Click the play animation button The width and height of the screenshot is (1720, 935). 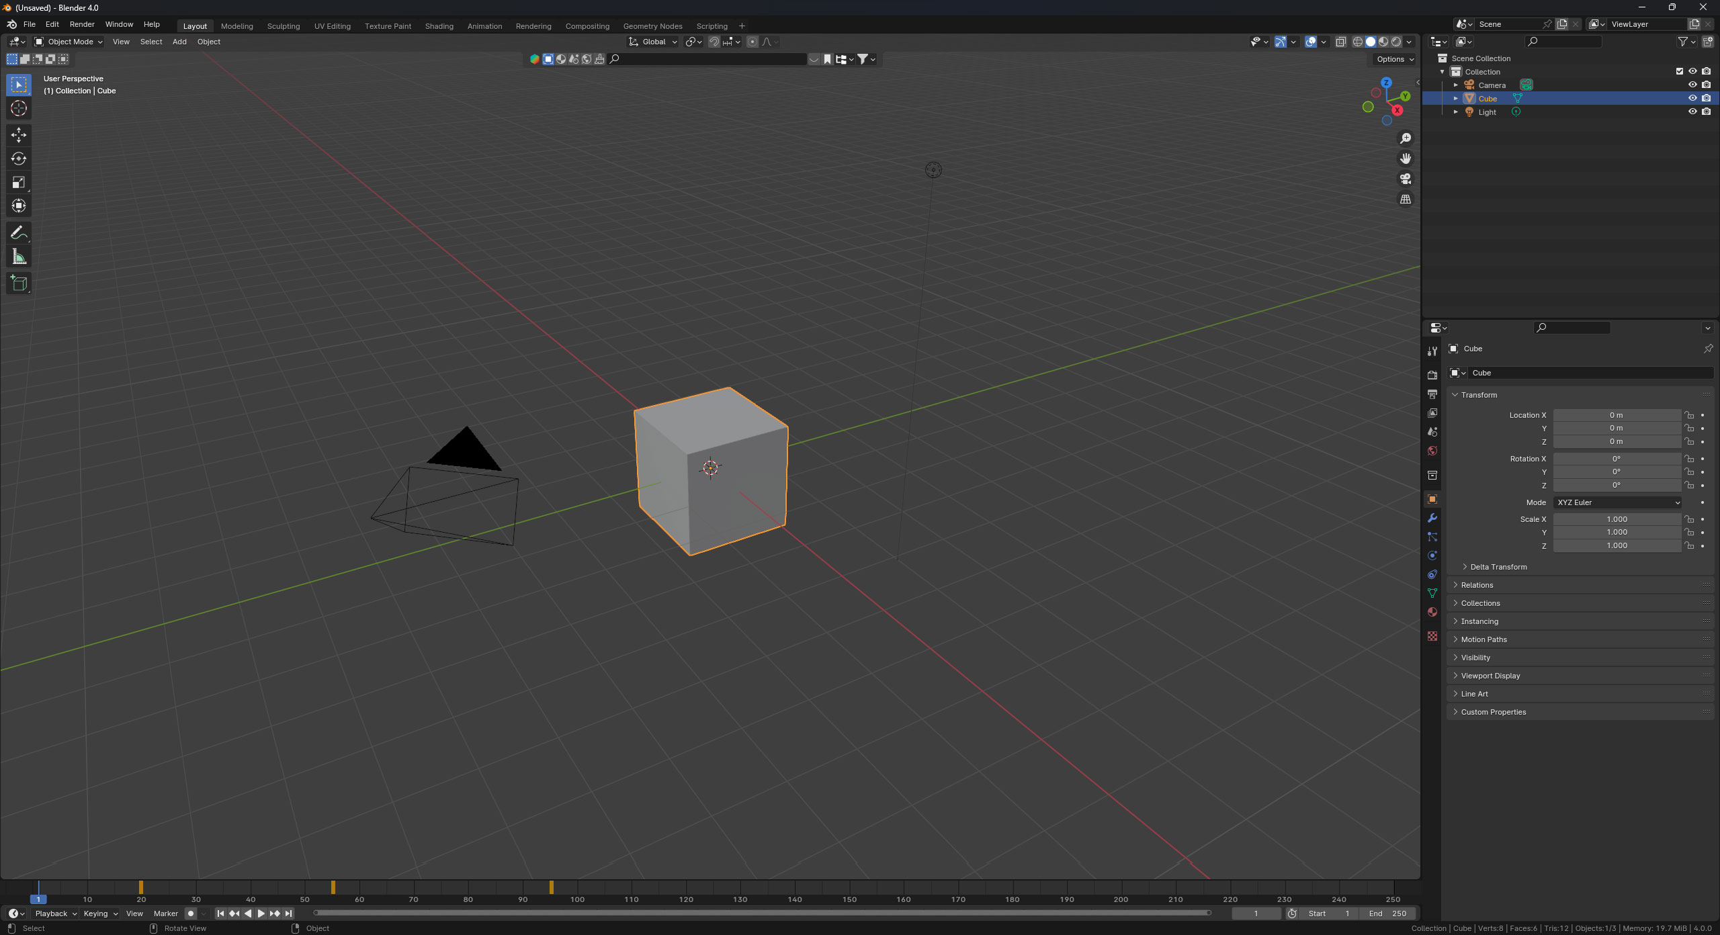click(x=261, y=914)
